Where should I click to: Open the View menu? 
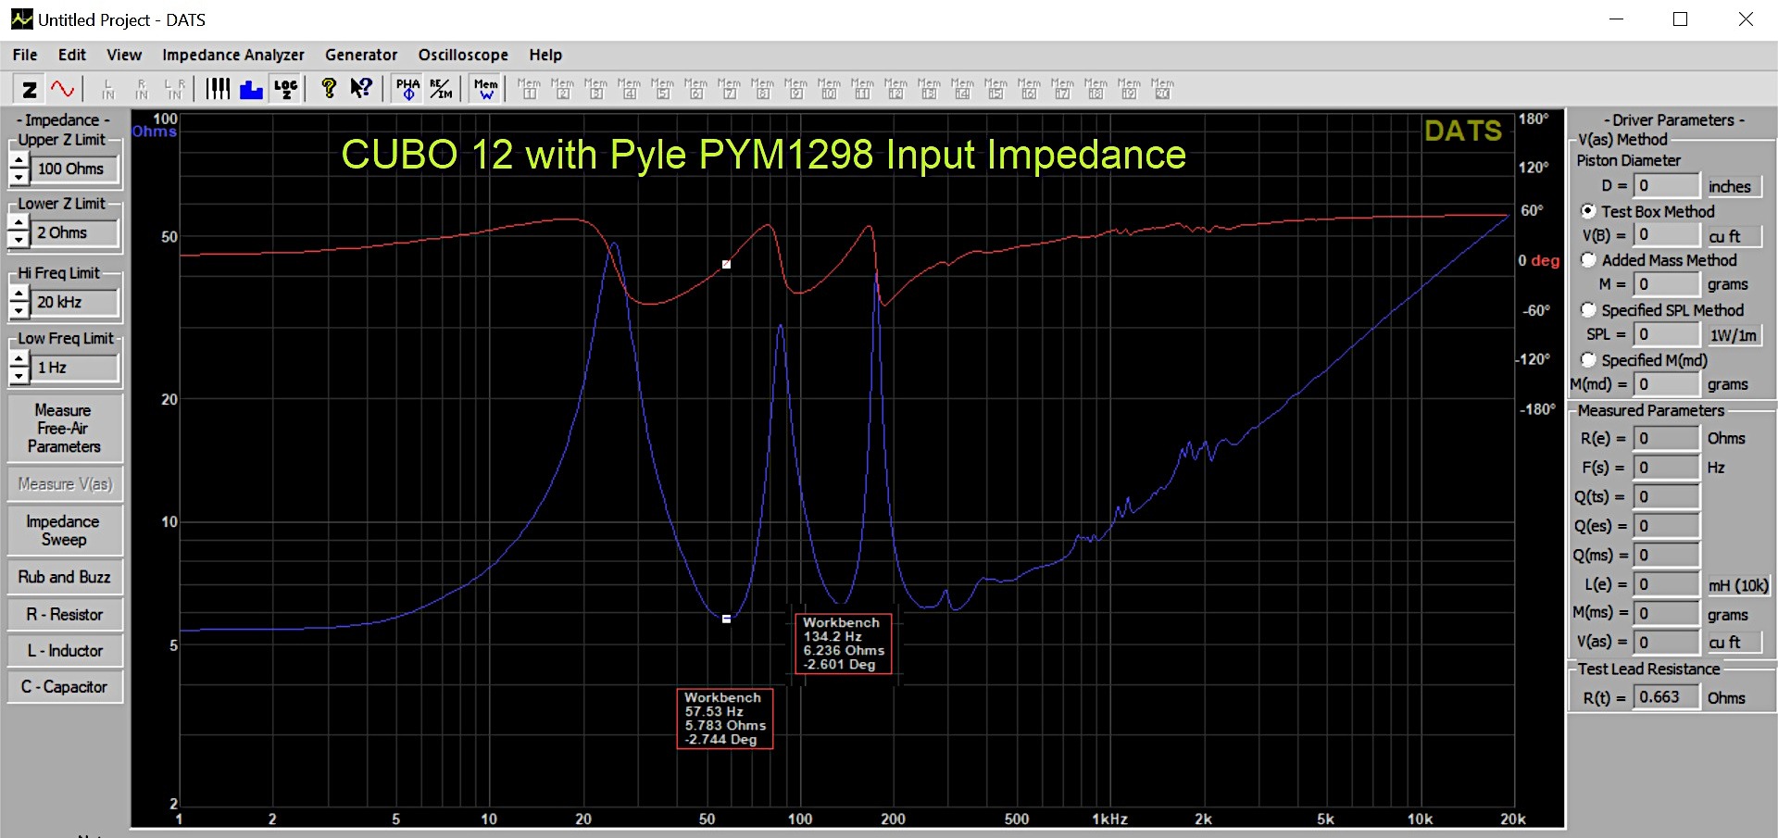click(x=124, y=55)
